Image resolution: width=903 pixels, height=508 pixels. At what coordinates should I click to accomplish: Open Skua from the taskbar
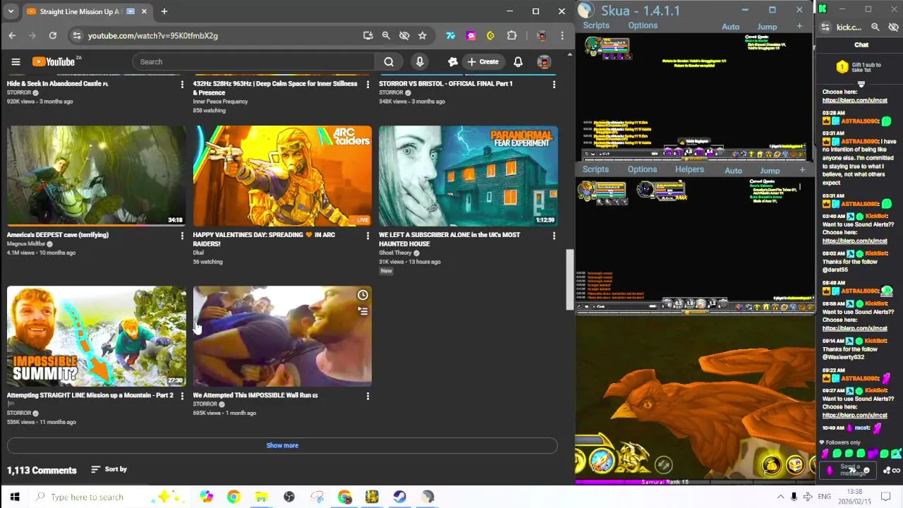click(428, 497)
